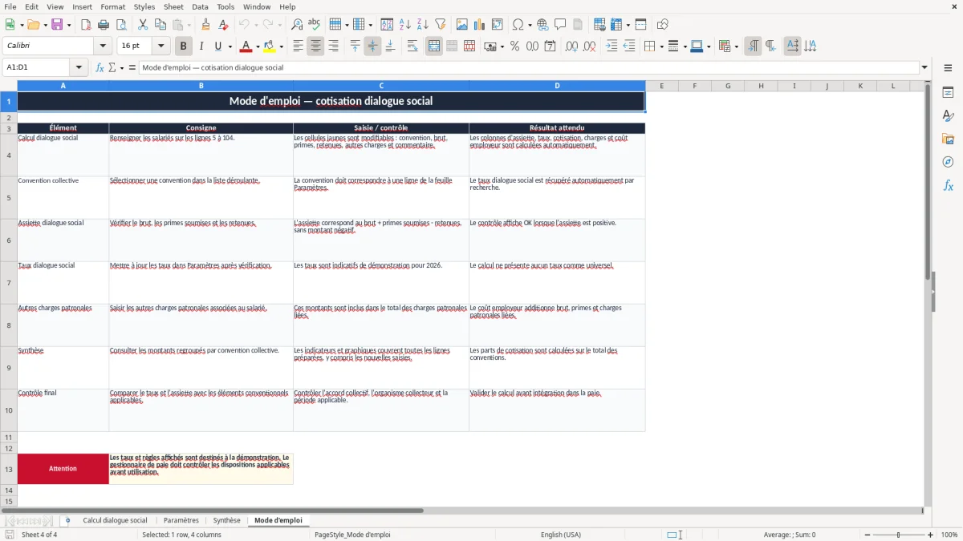Open the Font Size dropdown arrow
The image size is (963, 541).
160,46
